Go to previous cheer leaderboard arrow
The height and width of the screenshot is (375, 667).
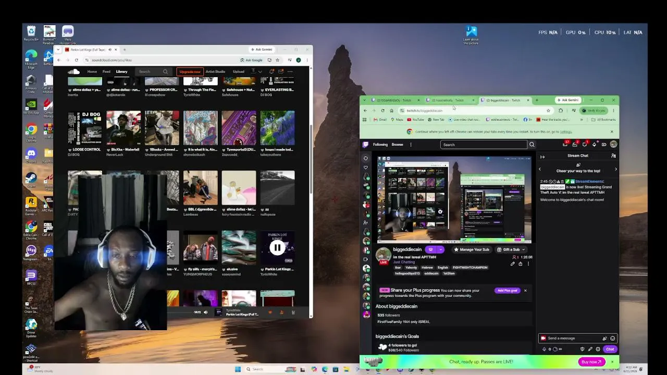(x=540, y=169)
